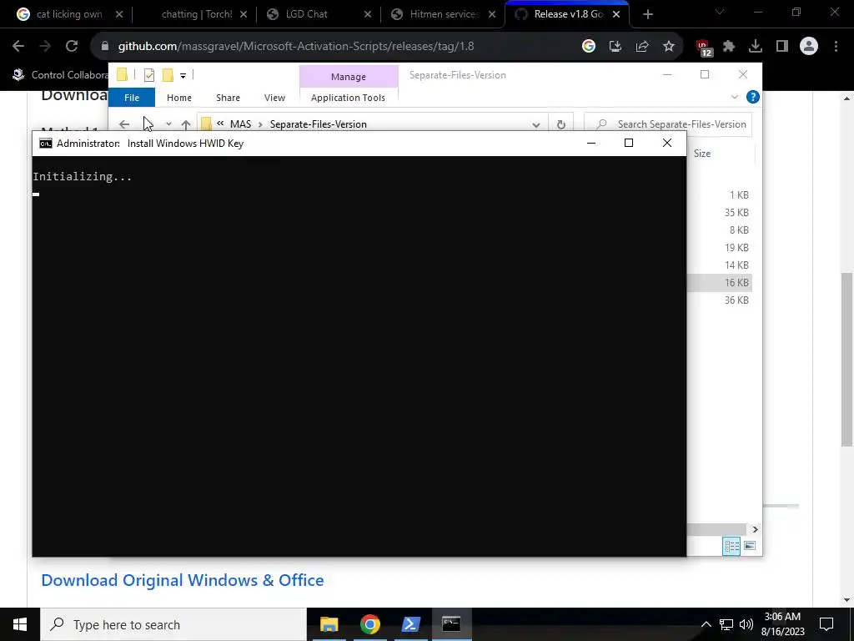Share this page via share icon
Screen dimensions: 854x641
click(x=641, y=47)
